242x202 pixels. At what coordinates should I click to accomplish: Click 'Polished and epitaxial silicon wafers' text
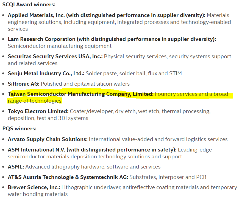tap(85, 84)
